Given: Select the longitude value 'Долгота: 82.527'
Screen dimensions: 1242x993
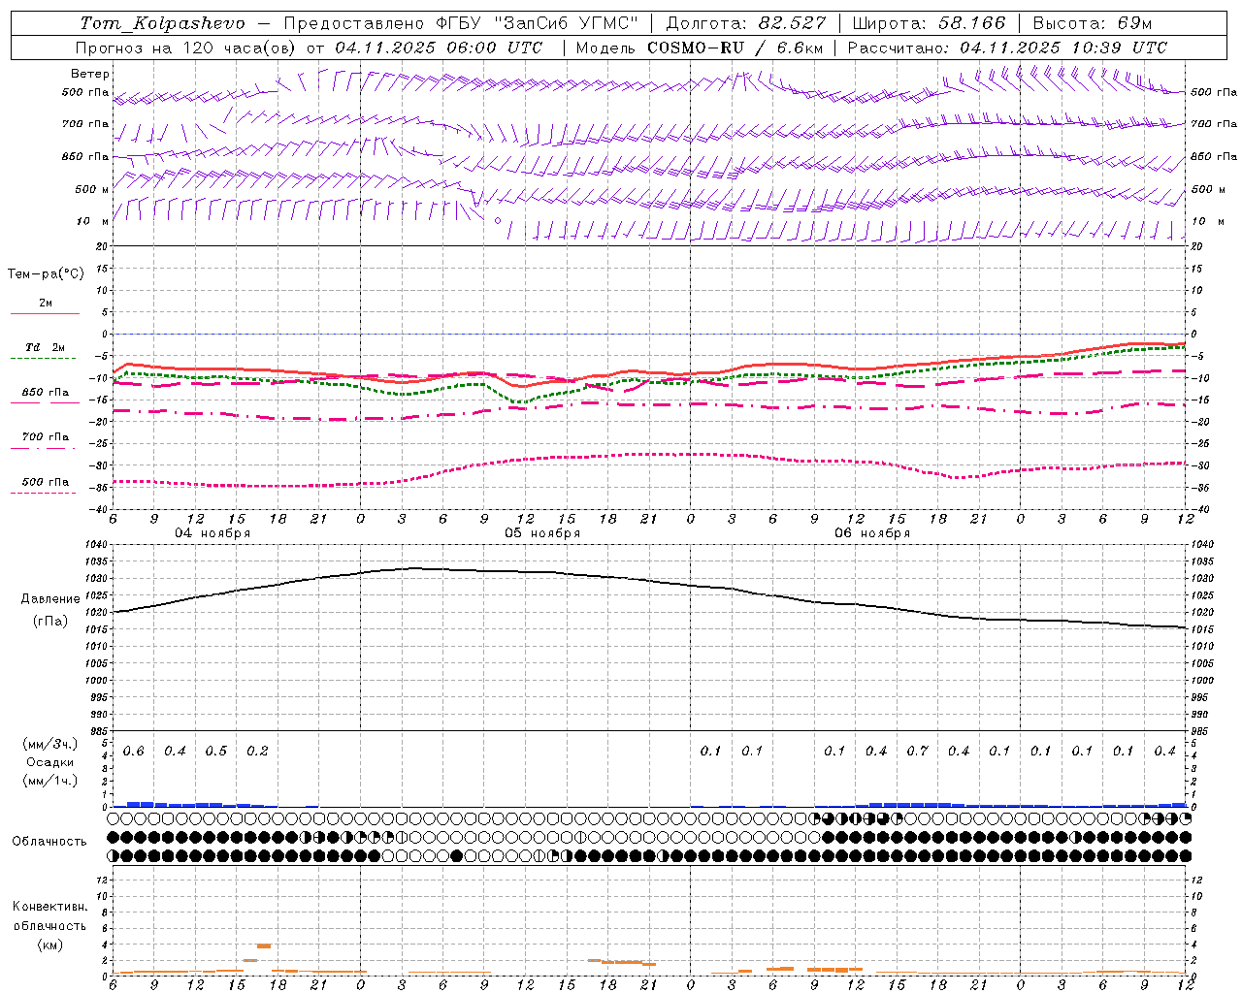Looking at the screenshot, I should click(746, 23).
